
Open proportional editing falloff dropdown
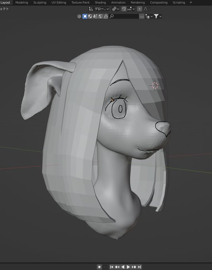point(147,9)
